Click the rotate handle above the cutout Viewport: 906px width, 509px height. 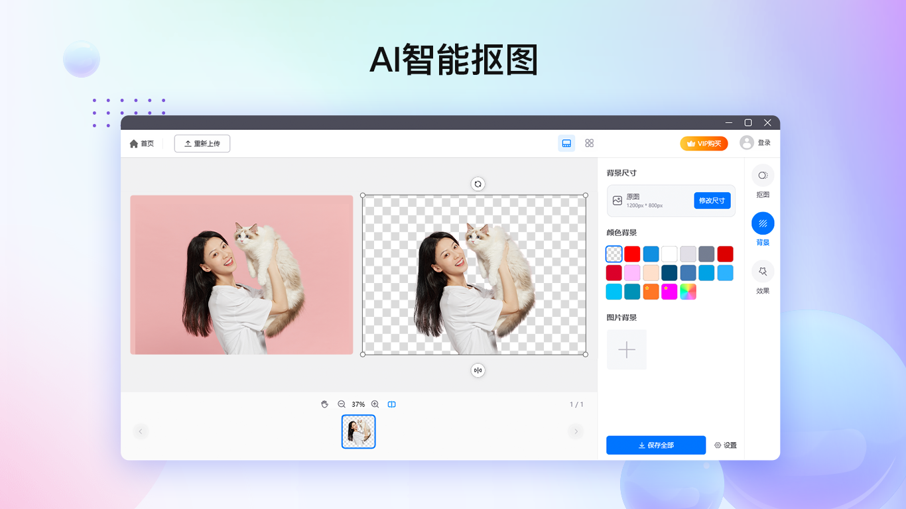click(478, 184)
